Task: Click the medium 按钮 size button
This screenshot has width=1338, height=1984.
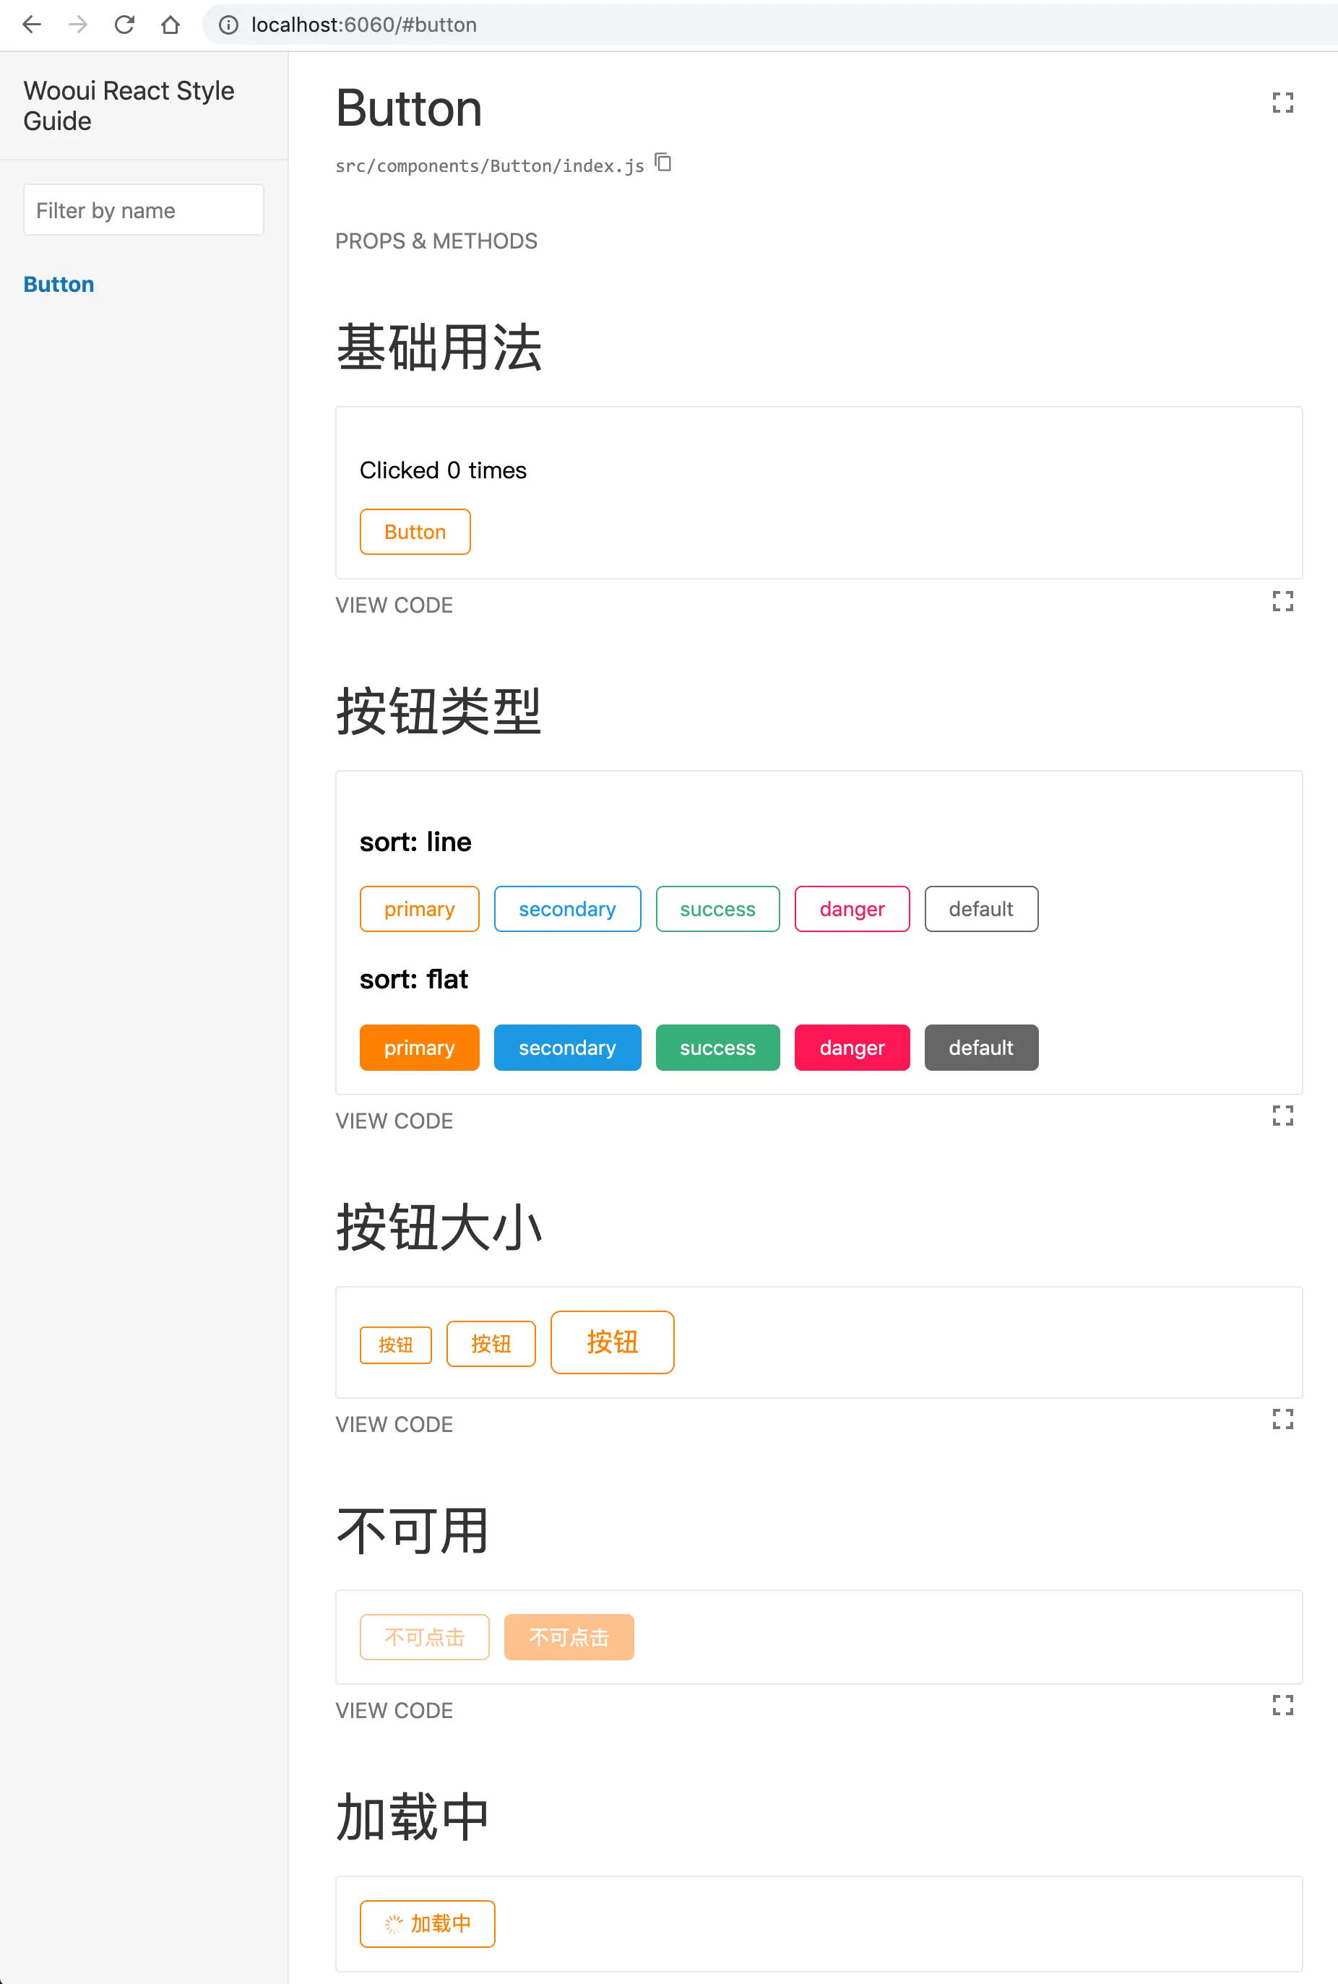Action: click(x=491, y=1344)
